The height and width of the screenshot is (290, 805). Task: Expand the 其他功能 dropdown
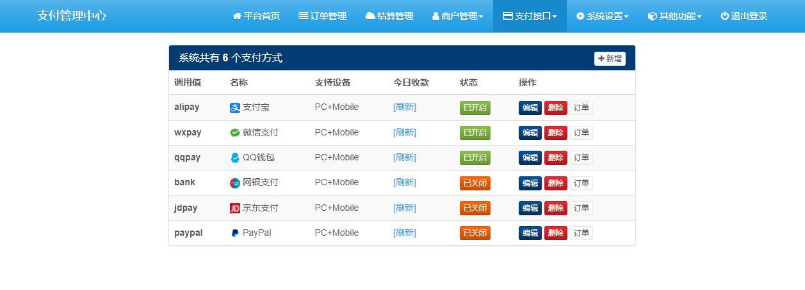click(675, 16)
